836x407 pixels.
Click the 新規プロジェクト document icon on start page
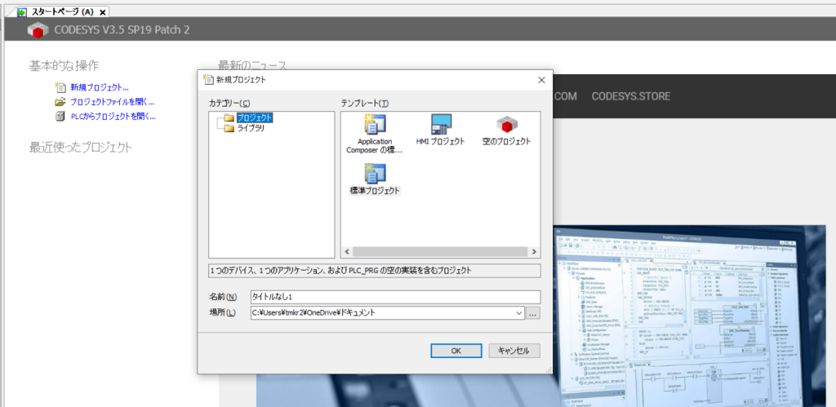point(60,87)
